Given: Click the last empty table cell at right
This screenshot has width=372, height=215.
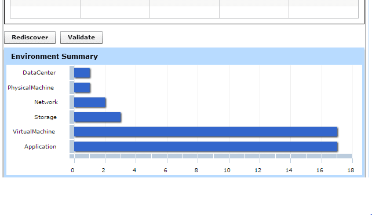Looking at the screenshot, I should pos(323,12).
